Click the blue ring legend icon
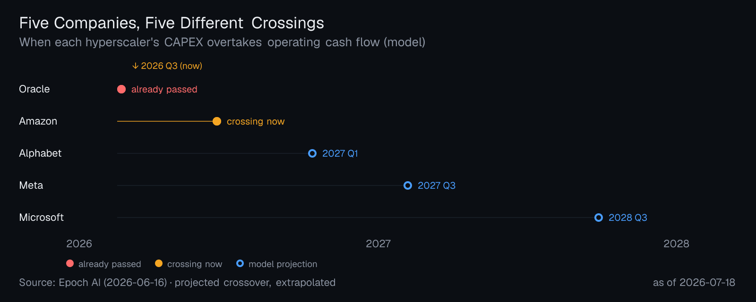The width and height of the screenshot is (756, 302). (x=240, y=263)
